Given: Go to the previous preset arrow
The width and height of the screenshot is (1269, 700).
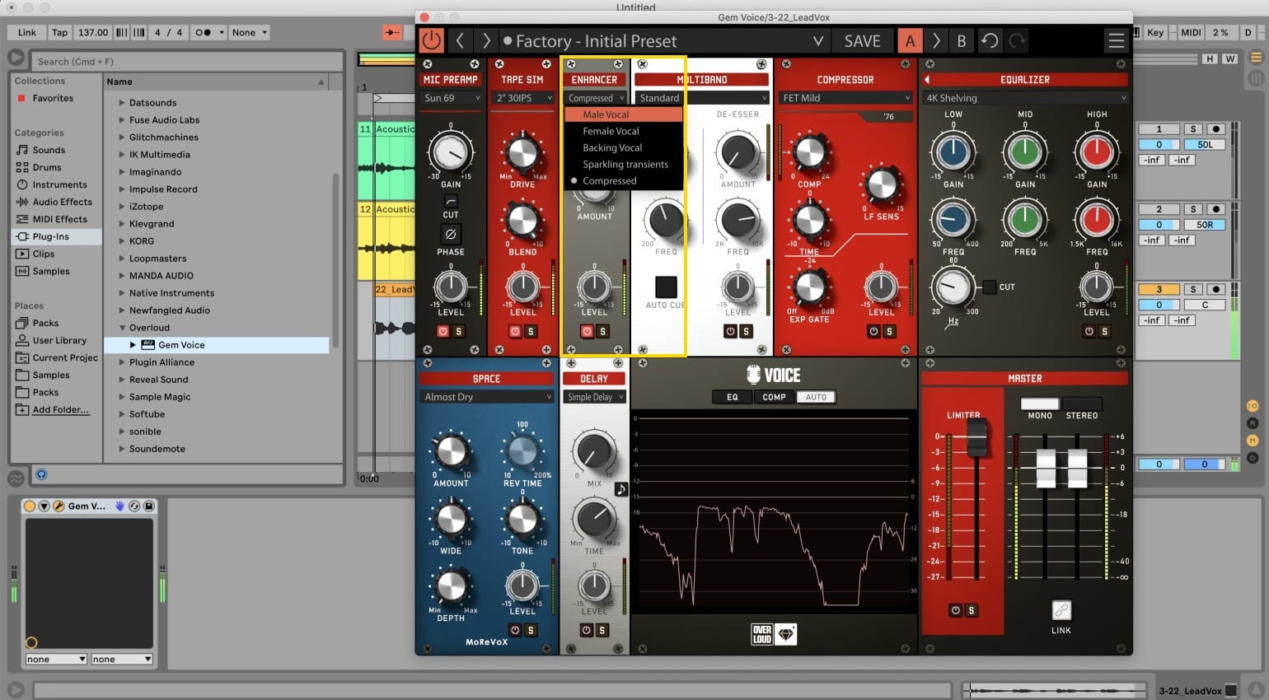Looking at the screenshot, I should 461,40.
